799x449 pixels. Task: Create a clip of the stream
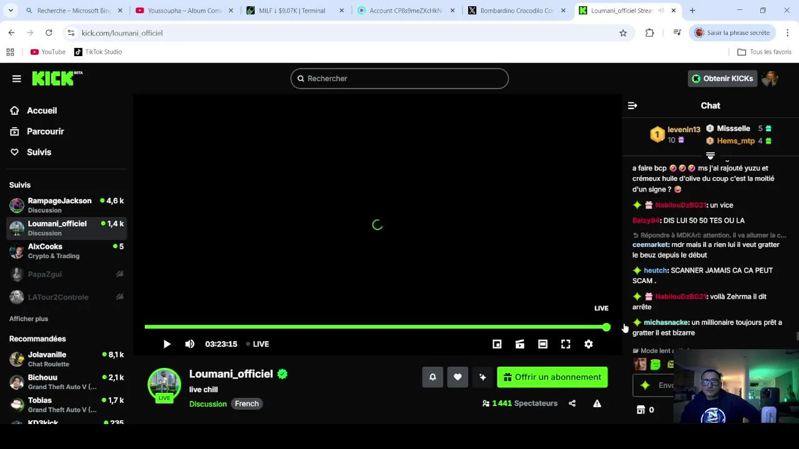tap(520, 344)
